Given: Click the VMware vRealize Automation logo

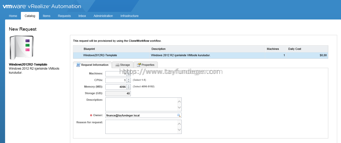Looking at the screenshot, I should pos(42,6).
